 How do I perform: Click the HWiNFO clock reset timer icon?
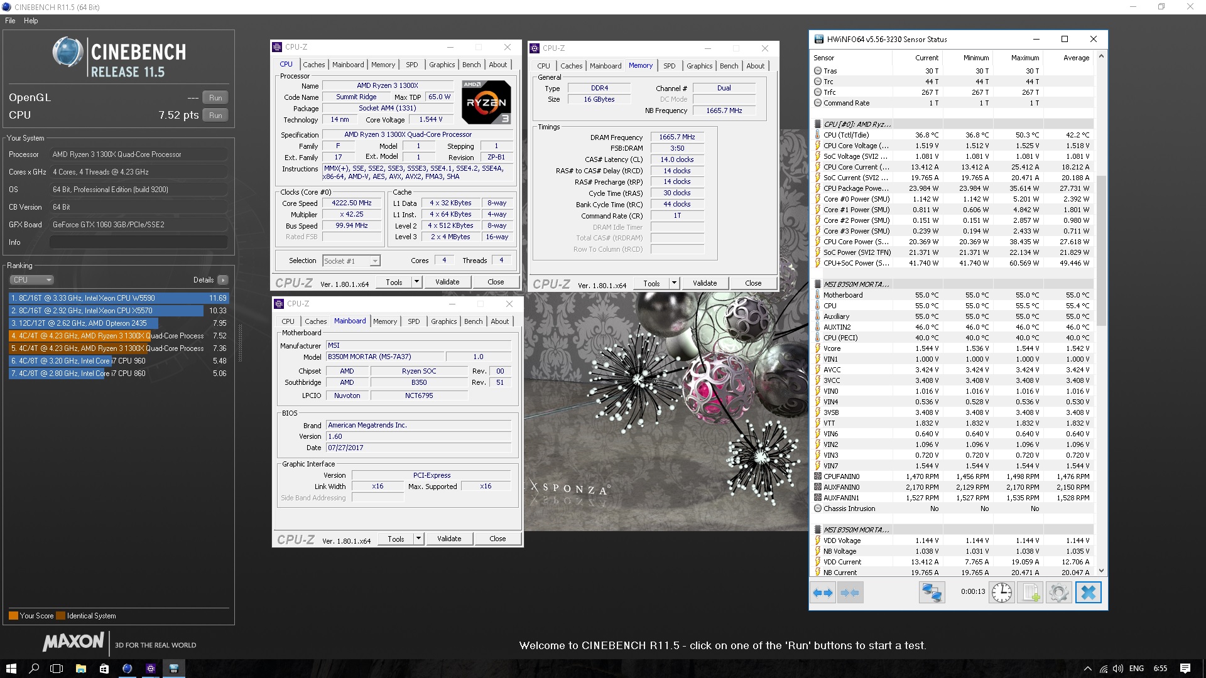pyautogui.click(x=1002, y=592)
